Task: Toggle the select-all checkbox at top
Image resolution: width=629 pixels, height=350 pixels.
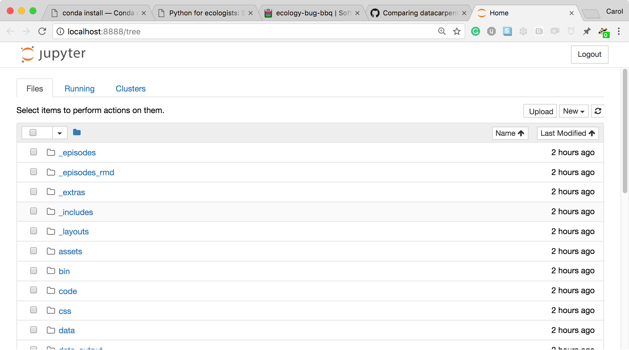Action: tap(34, 132)
